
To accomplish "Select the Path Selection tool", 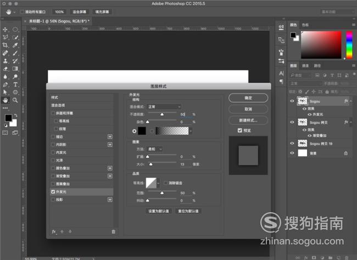I will pyautogui.click(x=5, y=92).
